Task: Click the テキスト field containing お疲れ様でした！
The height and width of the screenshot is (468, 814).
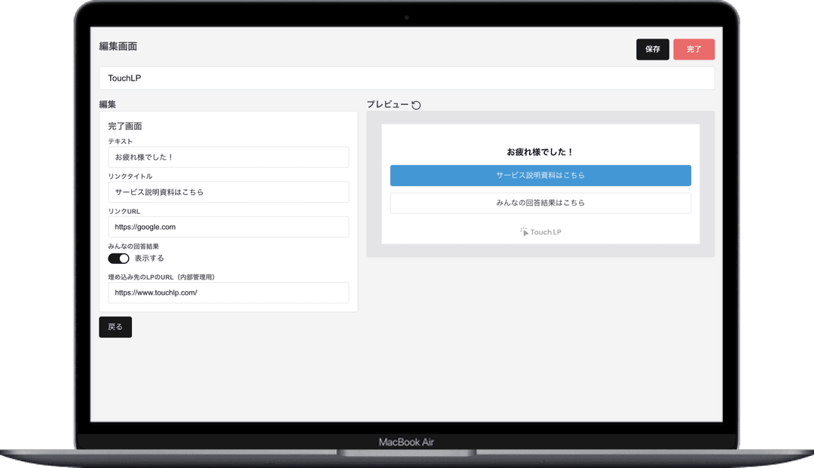Action: pyautogui.click(x=228, y=158)
